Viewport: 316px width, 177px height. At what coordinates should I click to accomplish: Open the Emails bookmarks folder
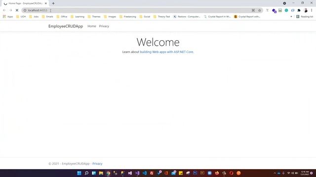(x=47, y=17)
